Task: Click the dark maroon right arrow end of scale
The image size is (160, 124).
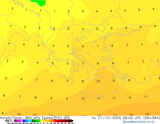Action: point(73,121)
